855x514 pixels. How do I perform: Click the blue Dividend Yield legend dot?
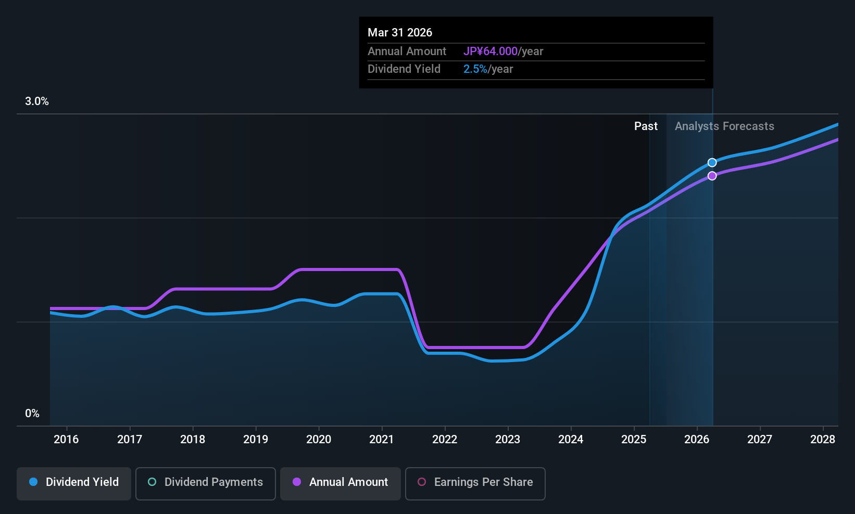(x=33, y=482)
